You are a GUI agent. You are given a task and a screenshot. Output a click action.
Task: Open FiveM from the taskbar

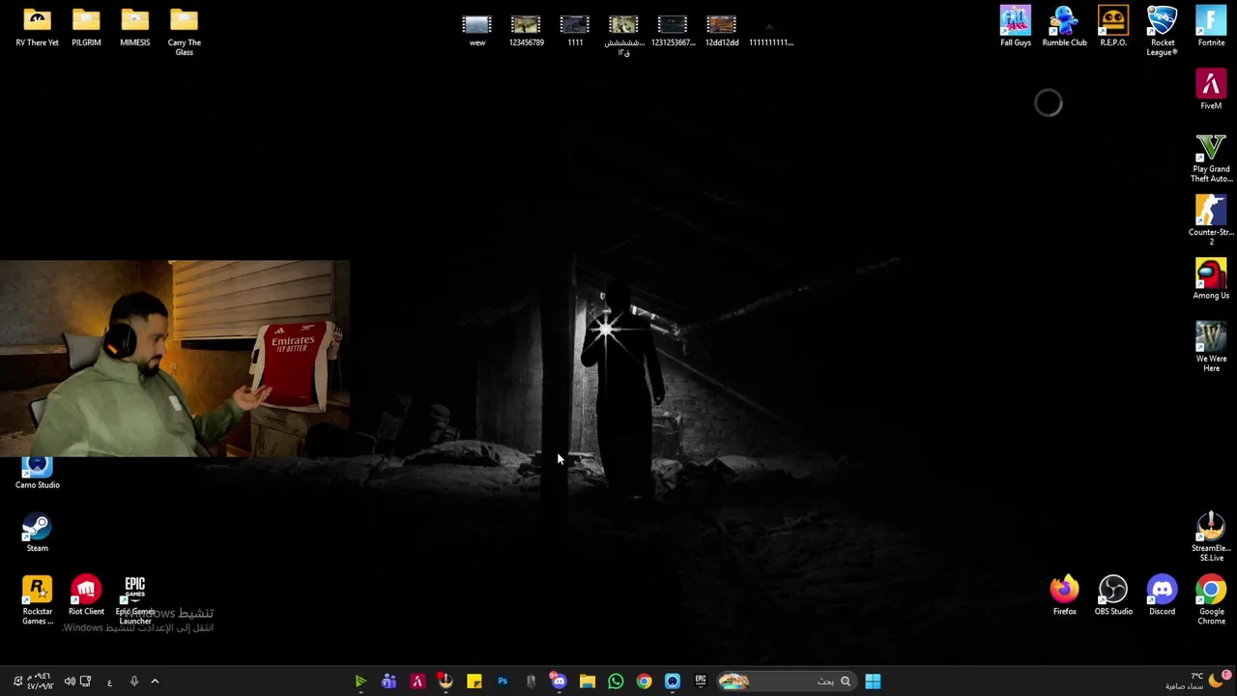point(417,681)
